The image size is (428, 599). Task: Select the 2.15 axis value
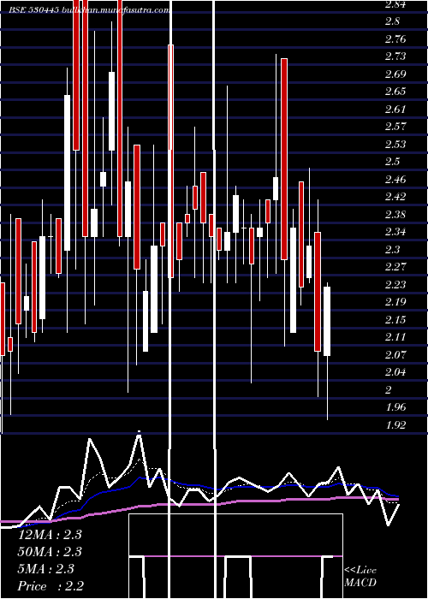tap(395, 319)
